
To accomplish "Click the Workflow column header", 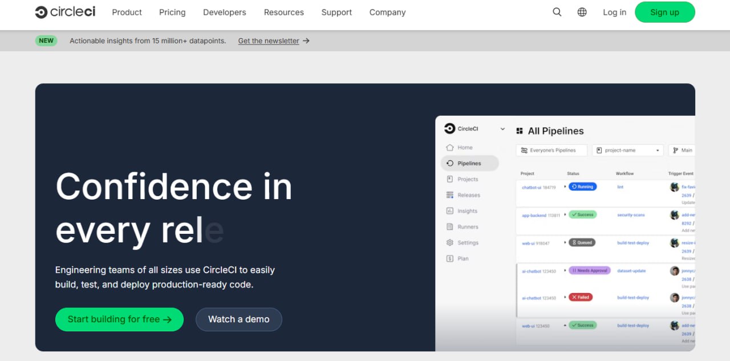I will coord(624,173).
